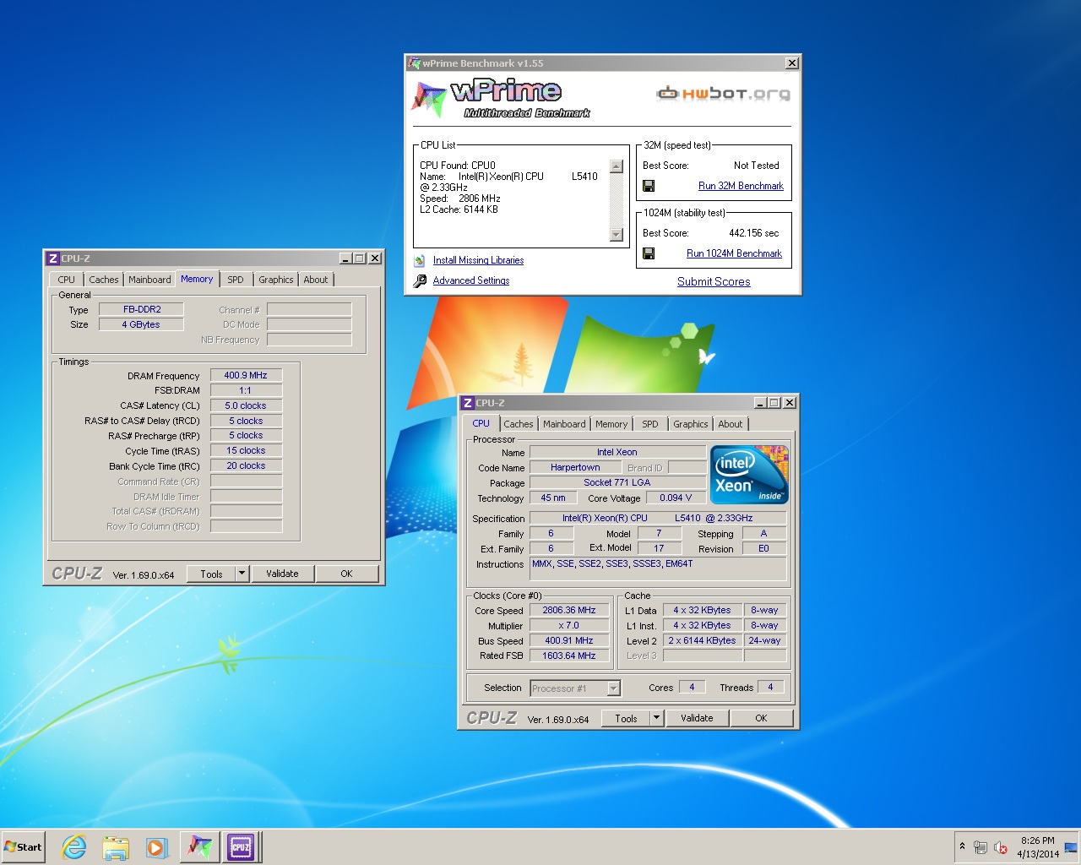
Task: Select the CPU-Z taskbar button
Action: (241, 846)
